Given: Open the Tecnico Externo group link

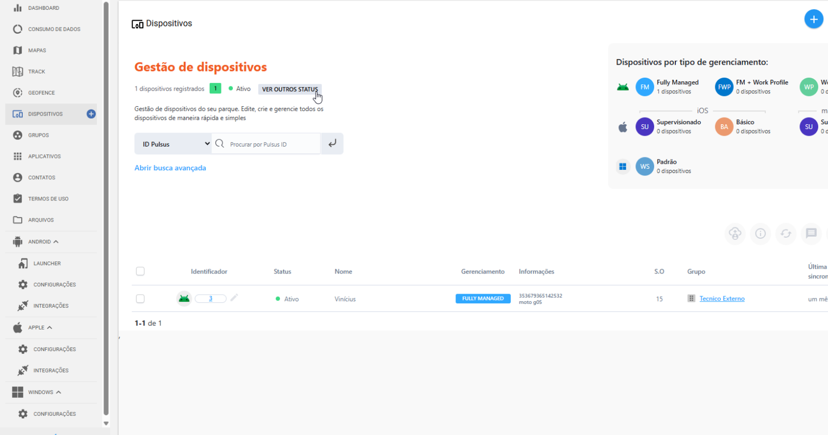Looking at the screenshot, I should (722, 299).
